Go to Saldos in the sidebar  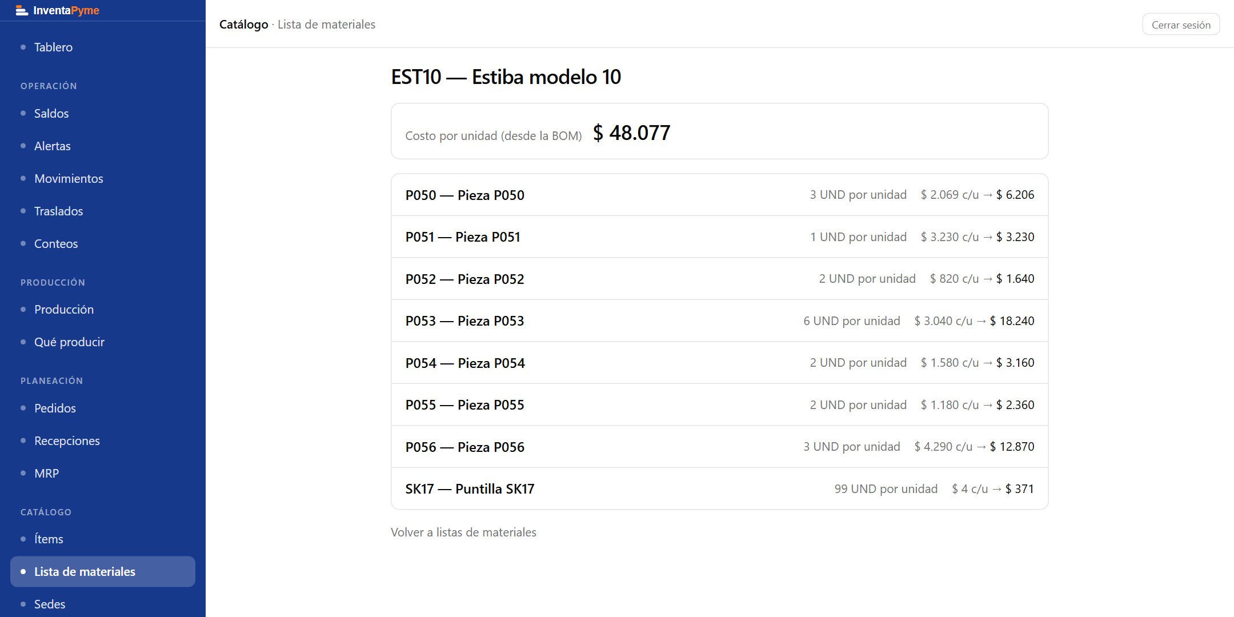point(103,113)
